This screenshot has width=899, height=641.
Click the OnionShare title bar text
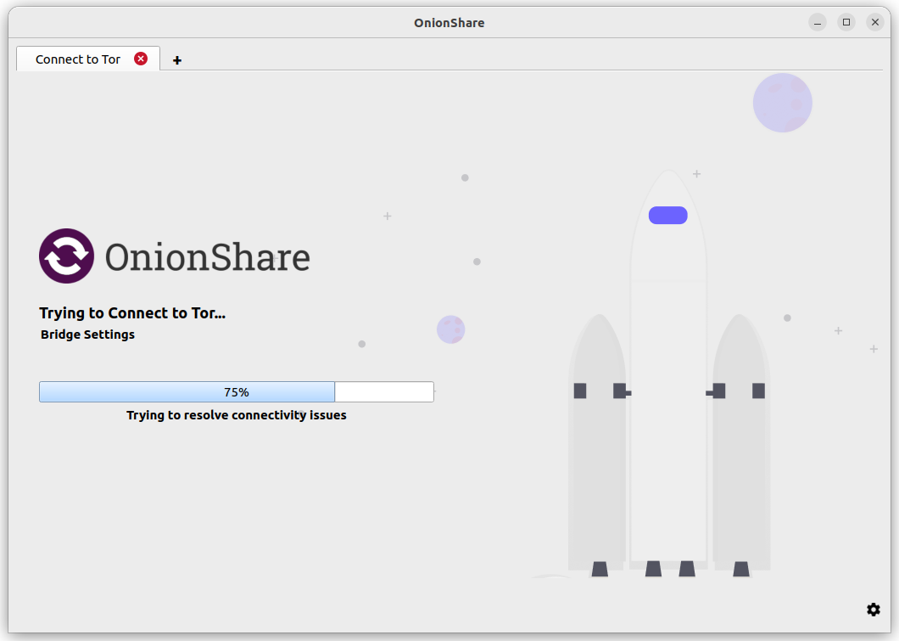[449, 23]
